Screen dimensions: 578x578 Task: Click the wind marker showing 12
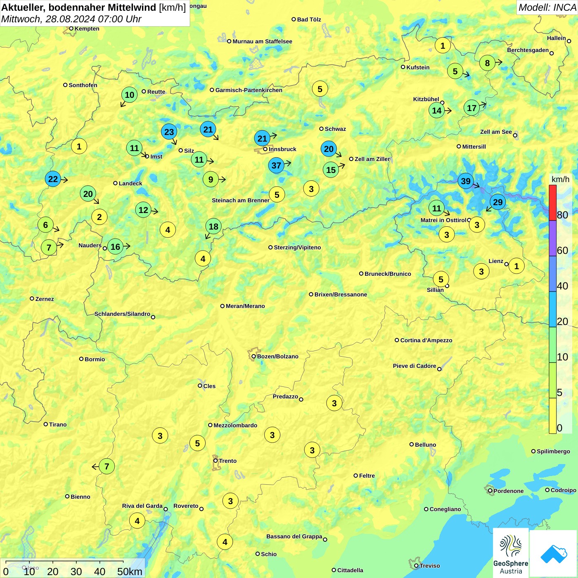tap(143, 210)
